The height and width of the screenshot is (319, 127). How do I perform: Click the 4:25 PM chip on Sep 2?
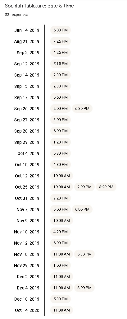coord(61,53)
